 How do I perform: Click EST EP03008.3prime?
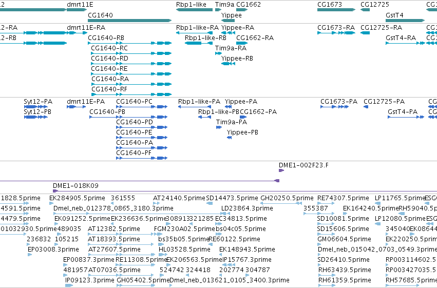[x=30, y=255]
